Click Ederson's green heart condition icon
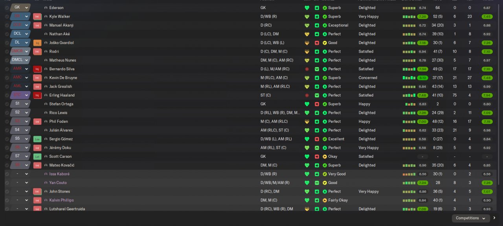The width and height of the screenshot is (503, 226). pos(307,8)
